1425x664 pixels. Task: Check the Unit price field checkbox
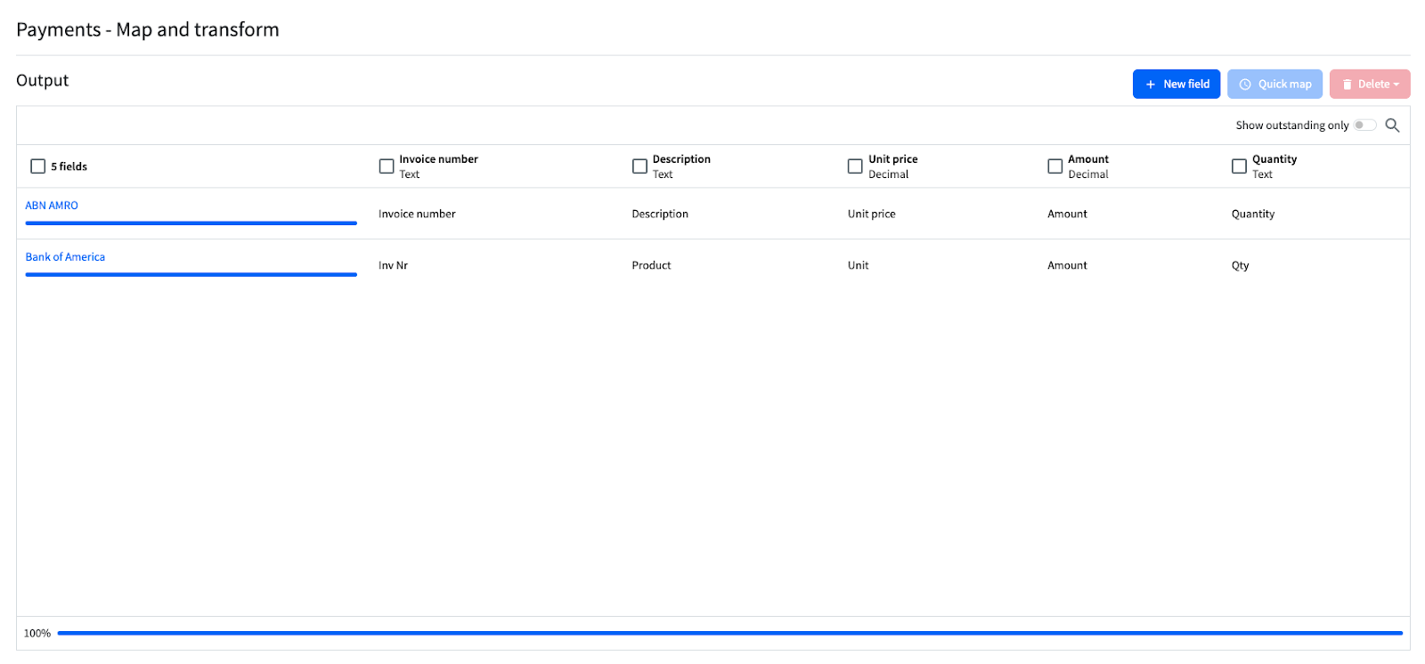pyautogui.click(x=855, y=166)
